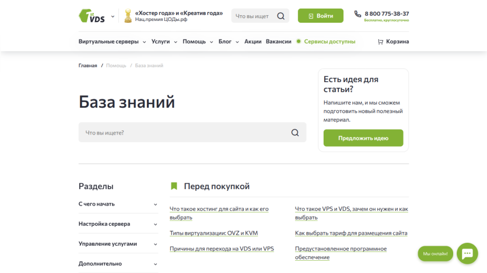This screenshot has width=487, height=273.
Task: Toggle the chevron for «Настройка сервера»
Action: pos(155,224)
